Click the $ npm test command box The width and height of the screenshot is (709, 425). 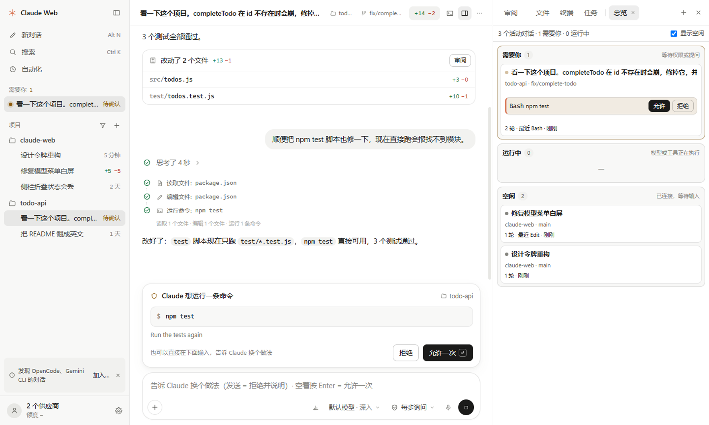(x=311, y=316)
